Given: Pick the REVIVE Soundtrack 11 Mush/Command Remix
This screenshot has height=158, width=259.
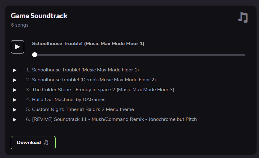Looking at the screenshot, I should coord(114,119).
